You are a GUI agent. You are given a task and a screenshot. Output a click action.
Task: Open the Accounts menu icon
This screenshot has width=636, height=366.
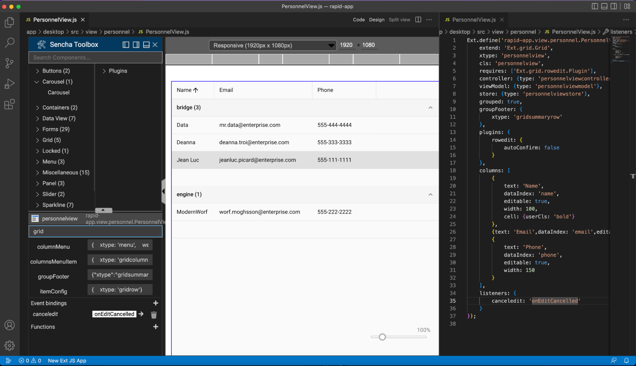pyautogui.click(x=10, y=325)
